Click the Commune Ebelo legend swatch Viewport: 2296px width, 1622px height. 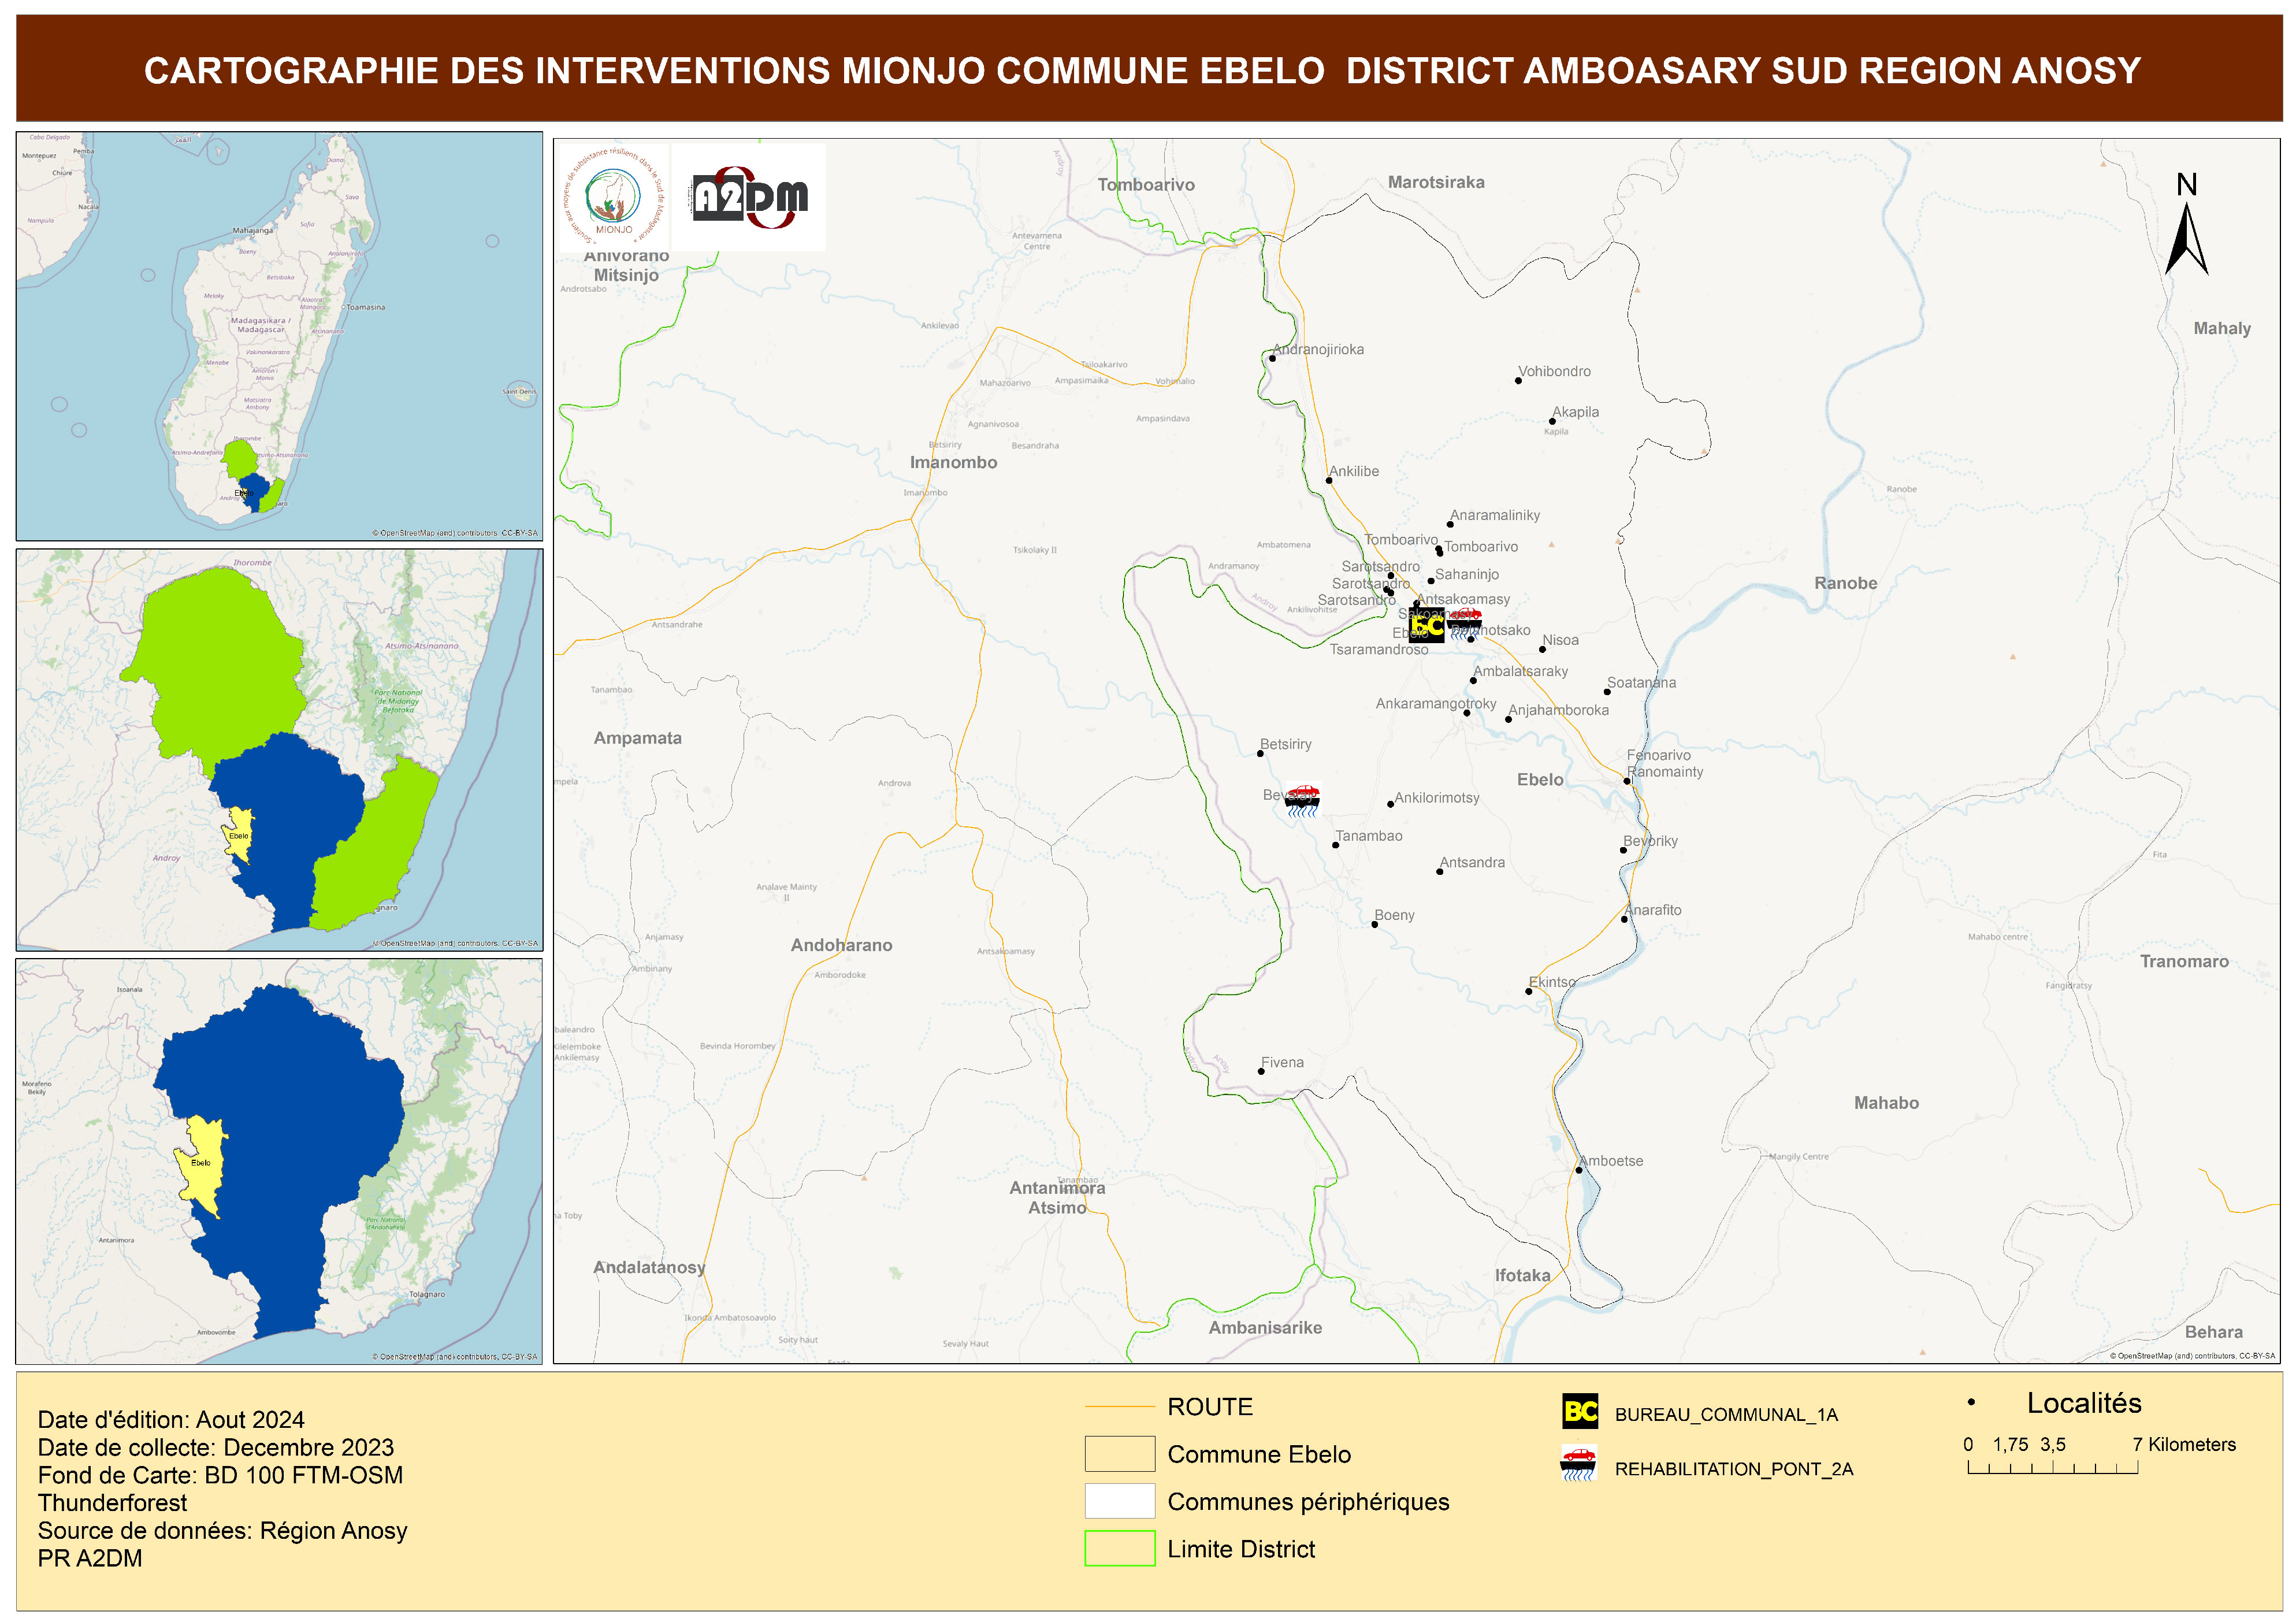click(x=1119, y=1453)
